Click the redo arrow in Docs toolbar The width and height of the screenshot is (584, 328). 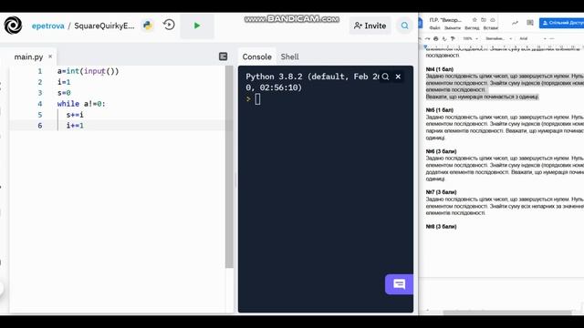click(428, 38)
